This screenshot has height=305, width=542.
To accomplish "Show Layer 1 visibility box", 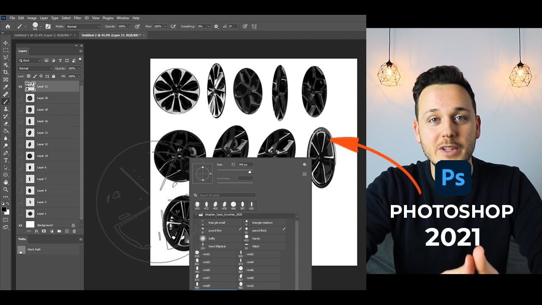I will coord(20,213).
